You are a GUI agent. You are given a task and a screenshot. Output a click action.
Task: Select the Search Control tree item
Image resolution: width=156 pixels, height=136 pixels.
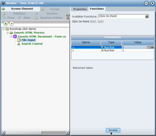click(32, 44)
